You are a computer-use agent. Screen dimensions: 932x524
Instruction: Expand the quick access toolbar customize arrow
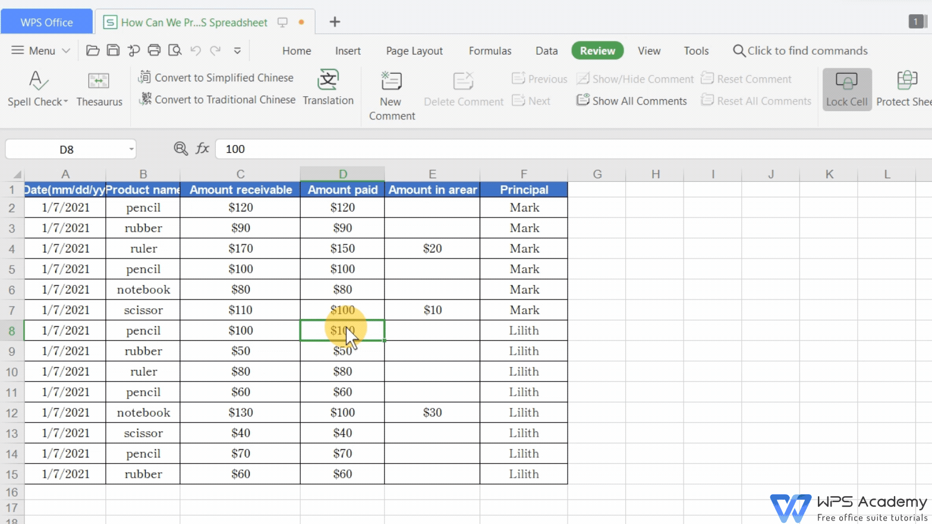[x=237, y=50]
